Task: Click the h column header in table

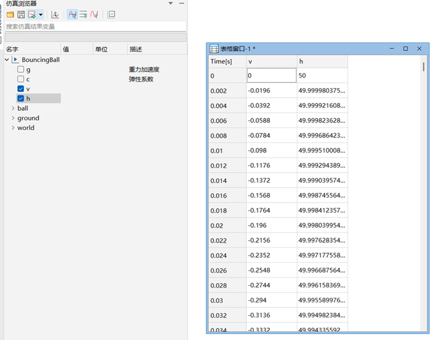Action: (323, 61)
